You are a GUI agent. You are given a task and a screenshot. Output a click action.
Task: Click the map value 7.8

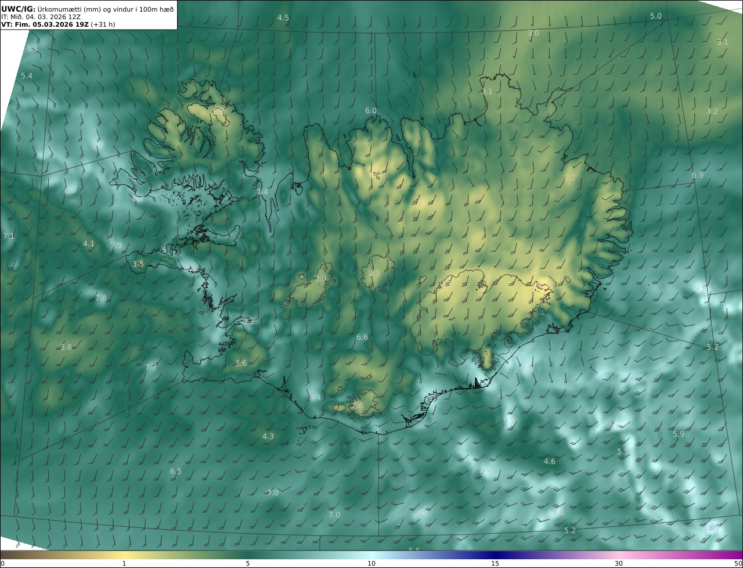coord(101,299)
